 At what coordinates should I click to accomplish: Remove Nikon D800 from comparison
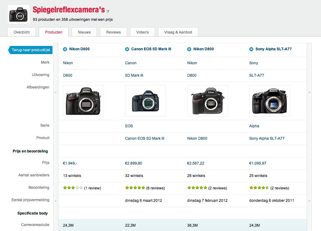coord(189,49)
